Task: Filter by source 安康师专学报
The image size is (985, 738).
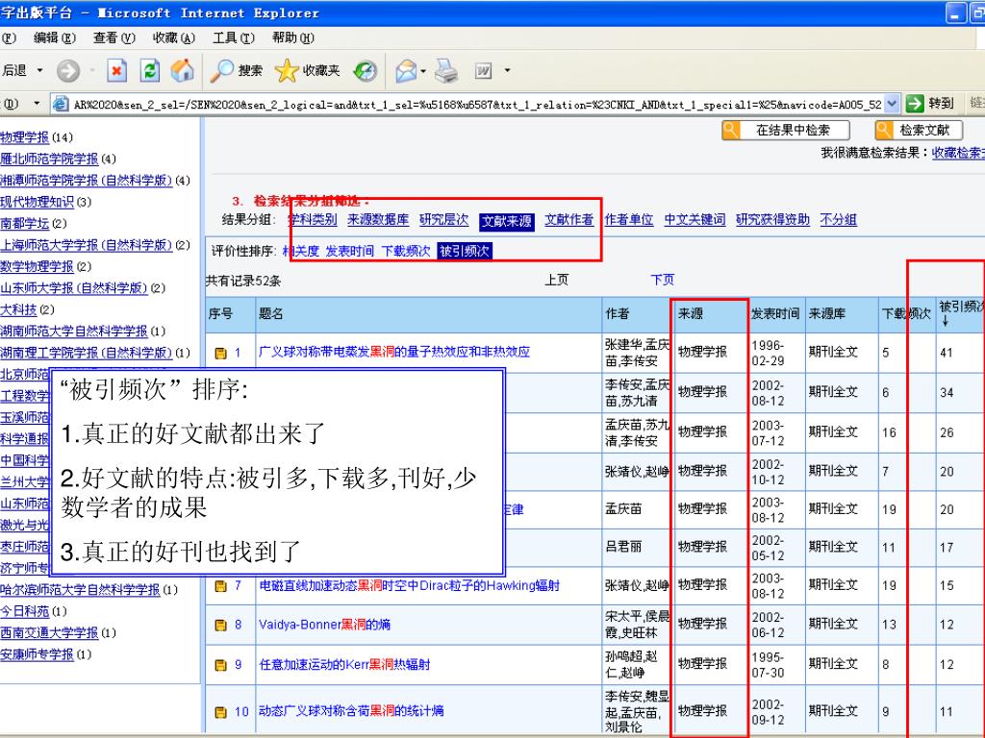Action: (38, 654)
